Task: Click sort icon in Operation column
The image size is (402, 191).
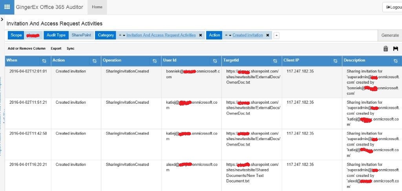Action: click(x=155, y=61)
